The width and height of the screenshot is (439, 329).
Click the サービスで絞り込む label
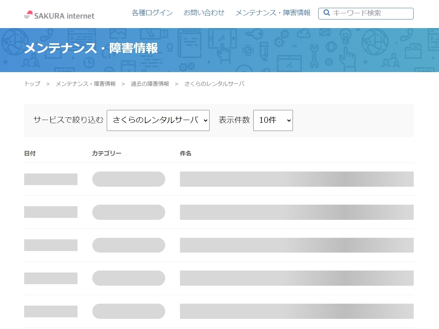point(68,120)
